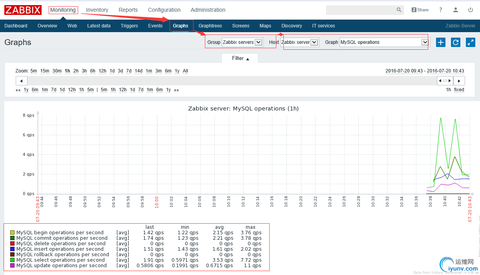Open the Share link icon

420,10
